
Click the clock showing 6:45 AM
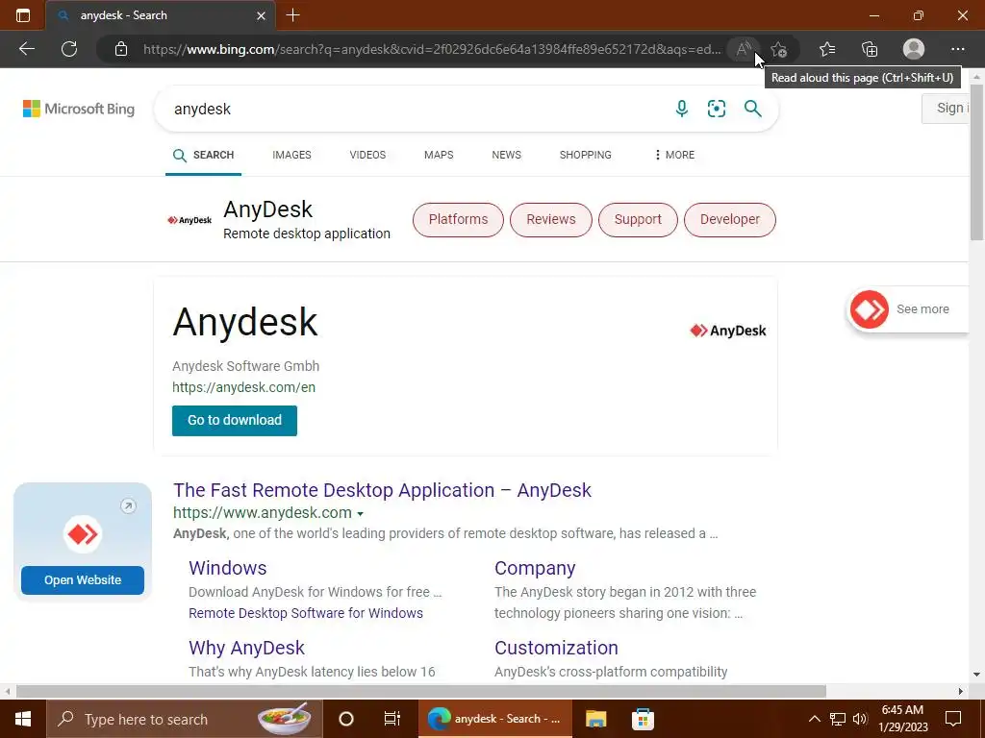point(902,710)
